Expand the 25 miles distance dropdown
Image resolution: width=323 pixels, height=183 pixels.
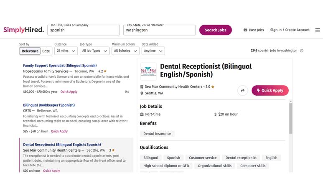click(x=66, y=51)
